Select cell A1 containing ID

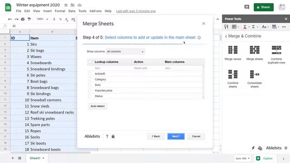coord(20,38)
